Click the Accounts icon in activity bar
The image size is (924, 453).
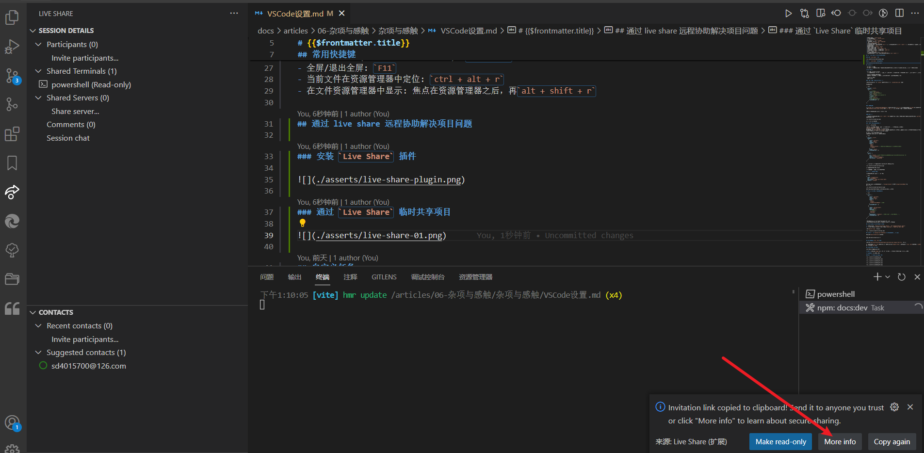pos(12,423)
